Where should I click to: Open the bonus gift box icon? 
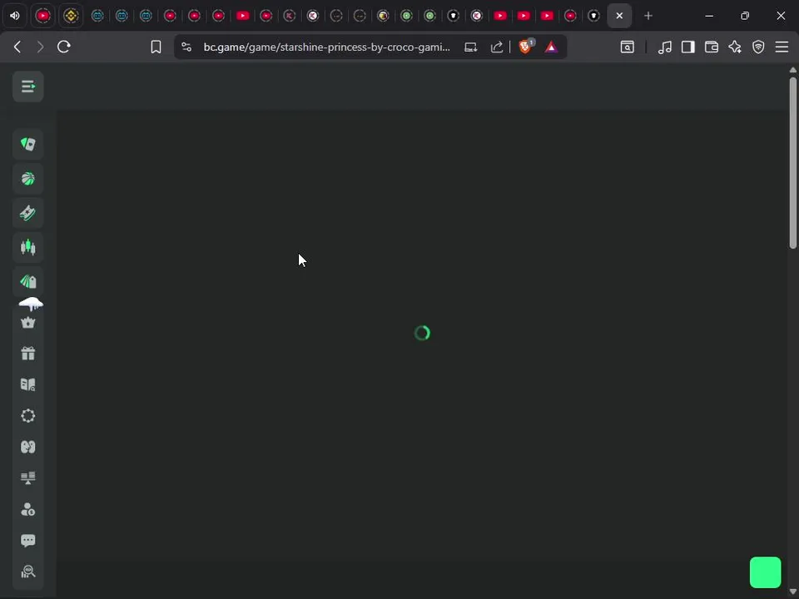[x=28, y=353]
